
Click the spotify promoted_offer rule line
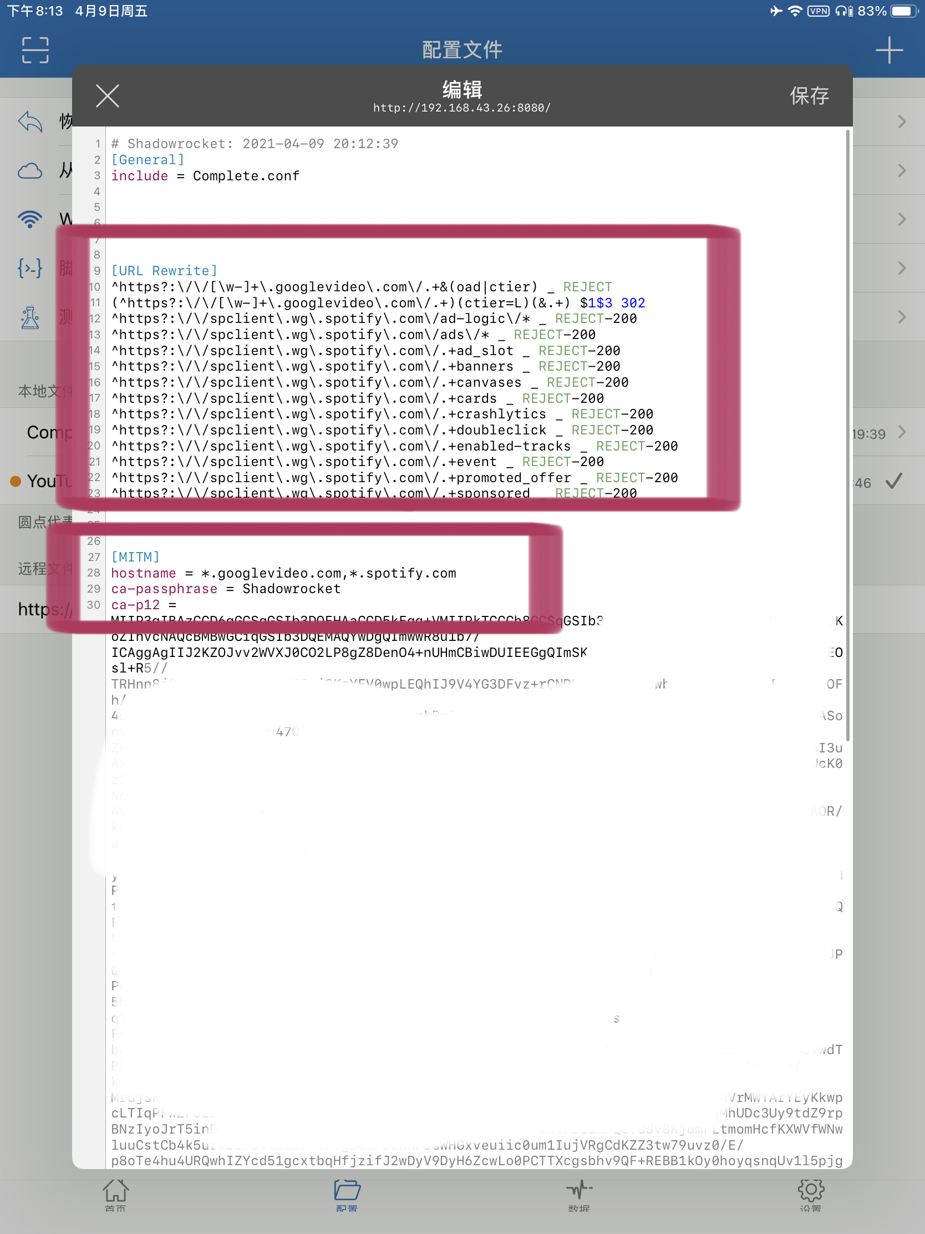pos(394,478)
